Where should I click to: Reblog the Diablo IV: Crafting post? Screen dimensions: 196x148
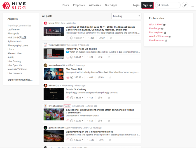(x=109, y=98)
